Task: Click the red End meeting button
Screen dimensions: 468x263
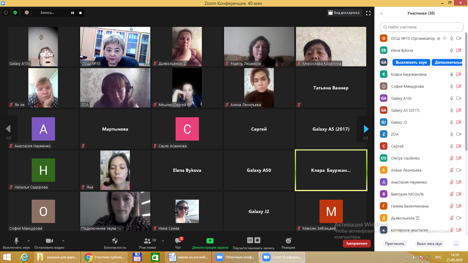Action: 357,243
